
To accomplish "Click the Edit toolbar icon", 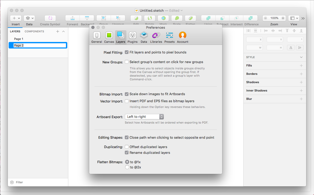I will [136, 18].
